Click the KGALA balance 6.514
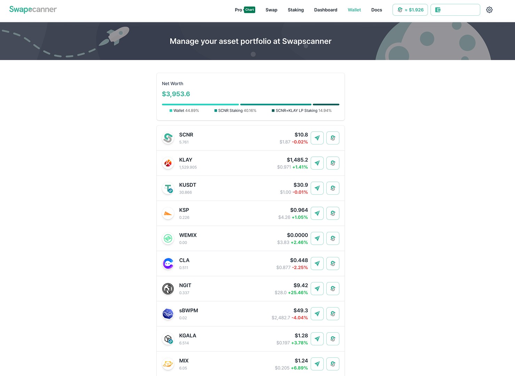Screen dimensions: 515x376 pos(184,343)
